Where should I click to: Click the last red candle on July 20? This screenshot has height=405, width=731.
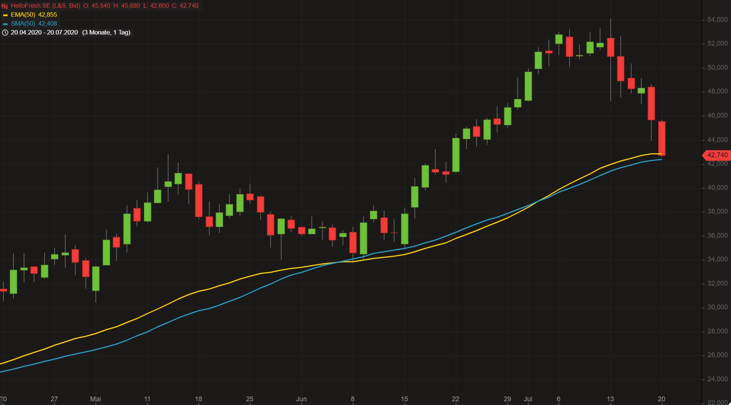[662, 138]
